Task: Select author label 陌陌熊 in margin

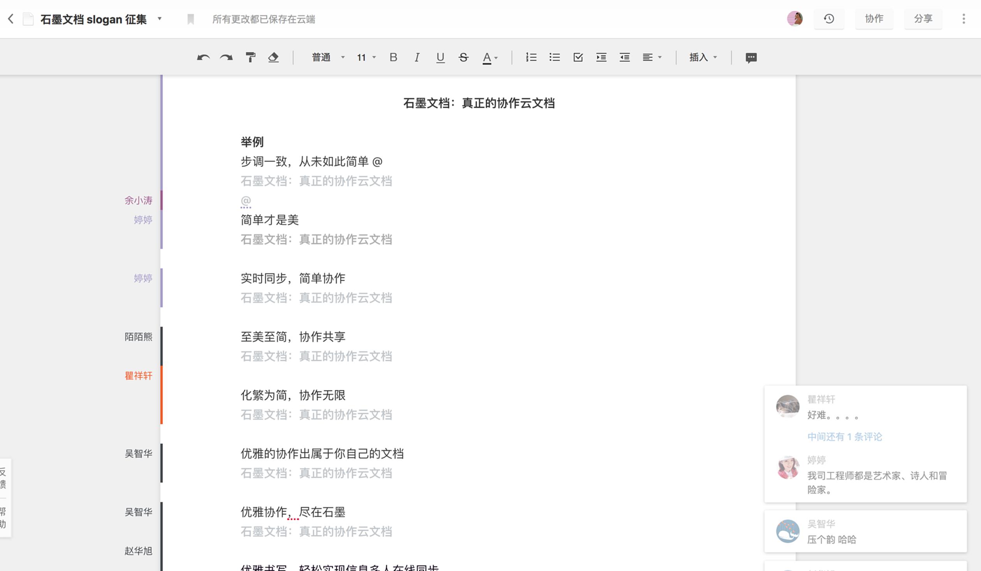Action: pos(138,337)
